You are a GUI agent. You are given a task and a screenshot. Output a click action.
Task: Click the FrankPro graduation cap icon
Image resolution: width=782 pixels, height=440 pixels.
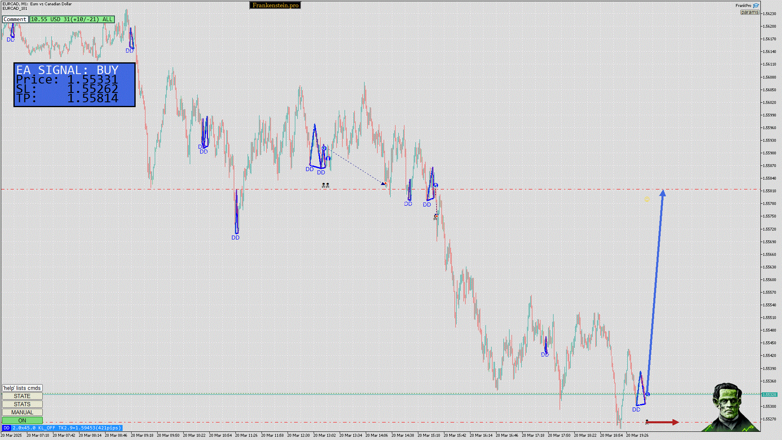[756, 6]
